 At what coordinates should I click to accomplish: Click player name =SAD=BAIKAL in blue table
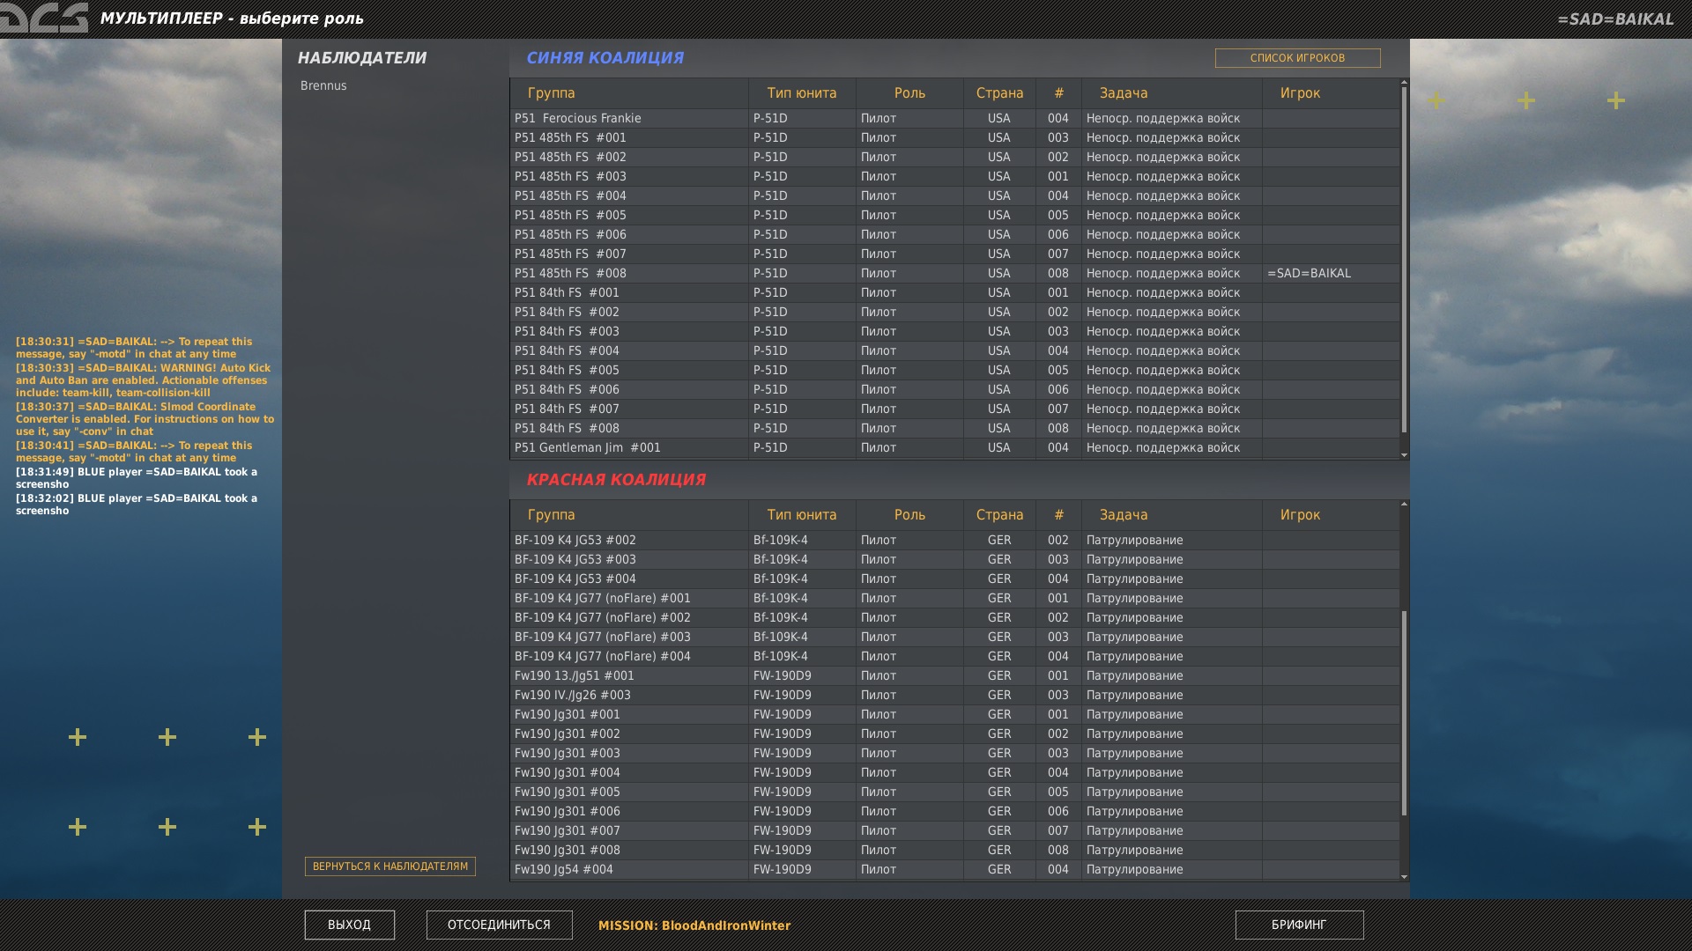(x=1309, y=273)
